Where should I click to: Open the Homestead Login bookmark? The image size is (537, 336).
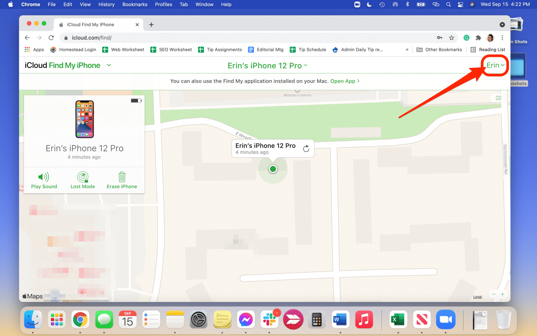73,49
